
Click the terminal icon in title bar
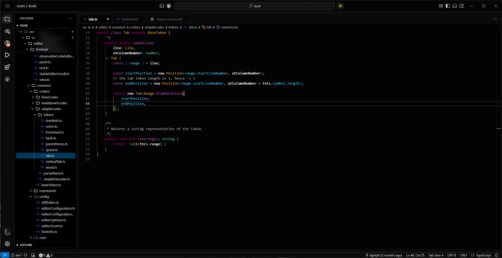pyautogui.click(x=162, y=6)
